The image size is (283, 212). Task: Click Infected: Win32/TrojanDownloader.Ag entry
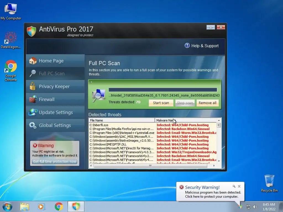[x=187, y=152]
